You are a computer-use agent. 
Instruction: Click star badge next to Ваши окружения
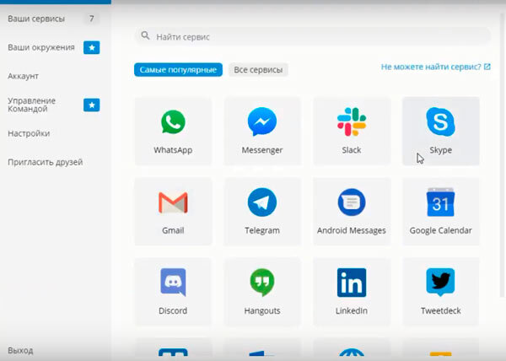click(92, 47)
